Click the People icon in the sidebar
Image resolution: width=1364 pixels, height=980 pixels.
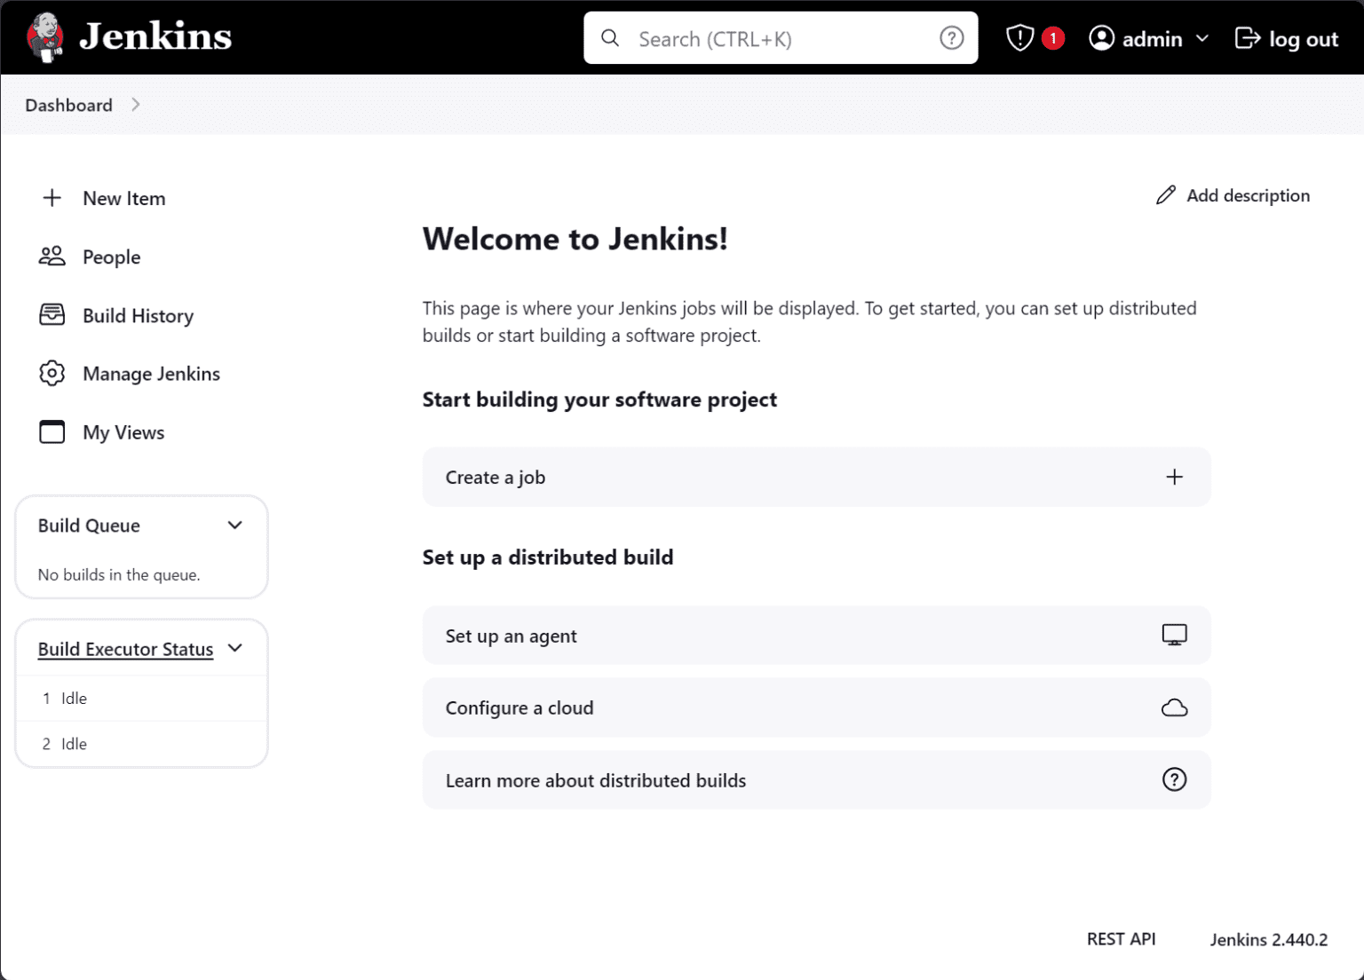pyautogui.click(x=52, y=257)
